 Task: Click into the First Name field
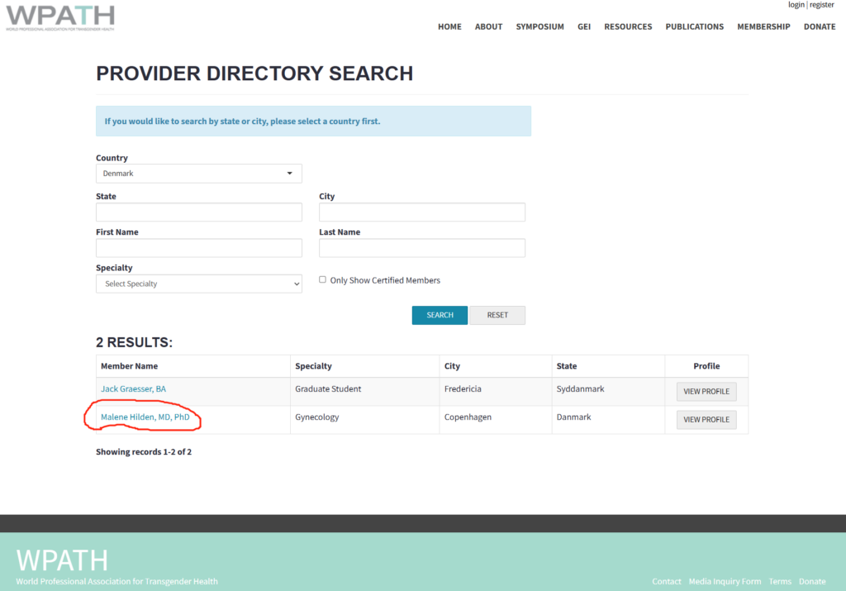(199, 248)
